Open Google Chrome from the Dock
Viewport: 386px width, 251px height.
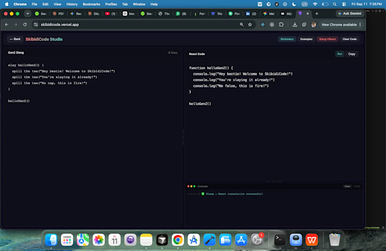178,240
